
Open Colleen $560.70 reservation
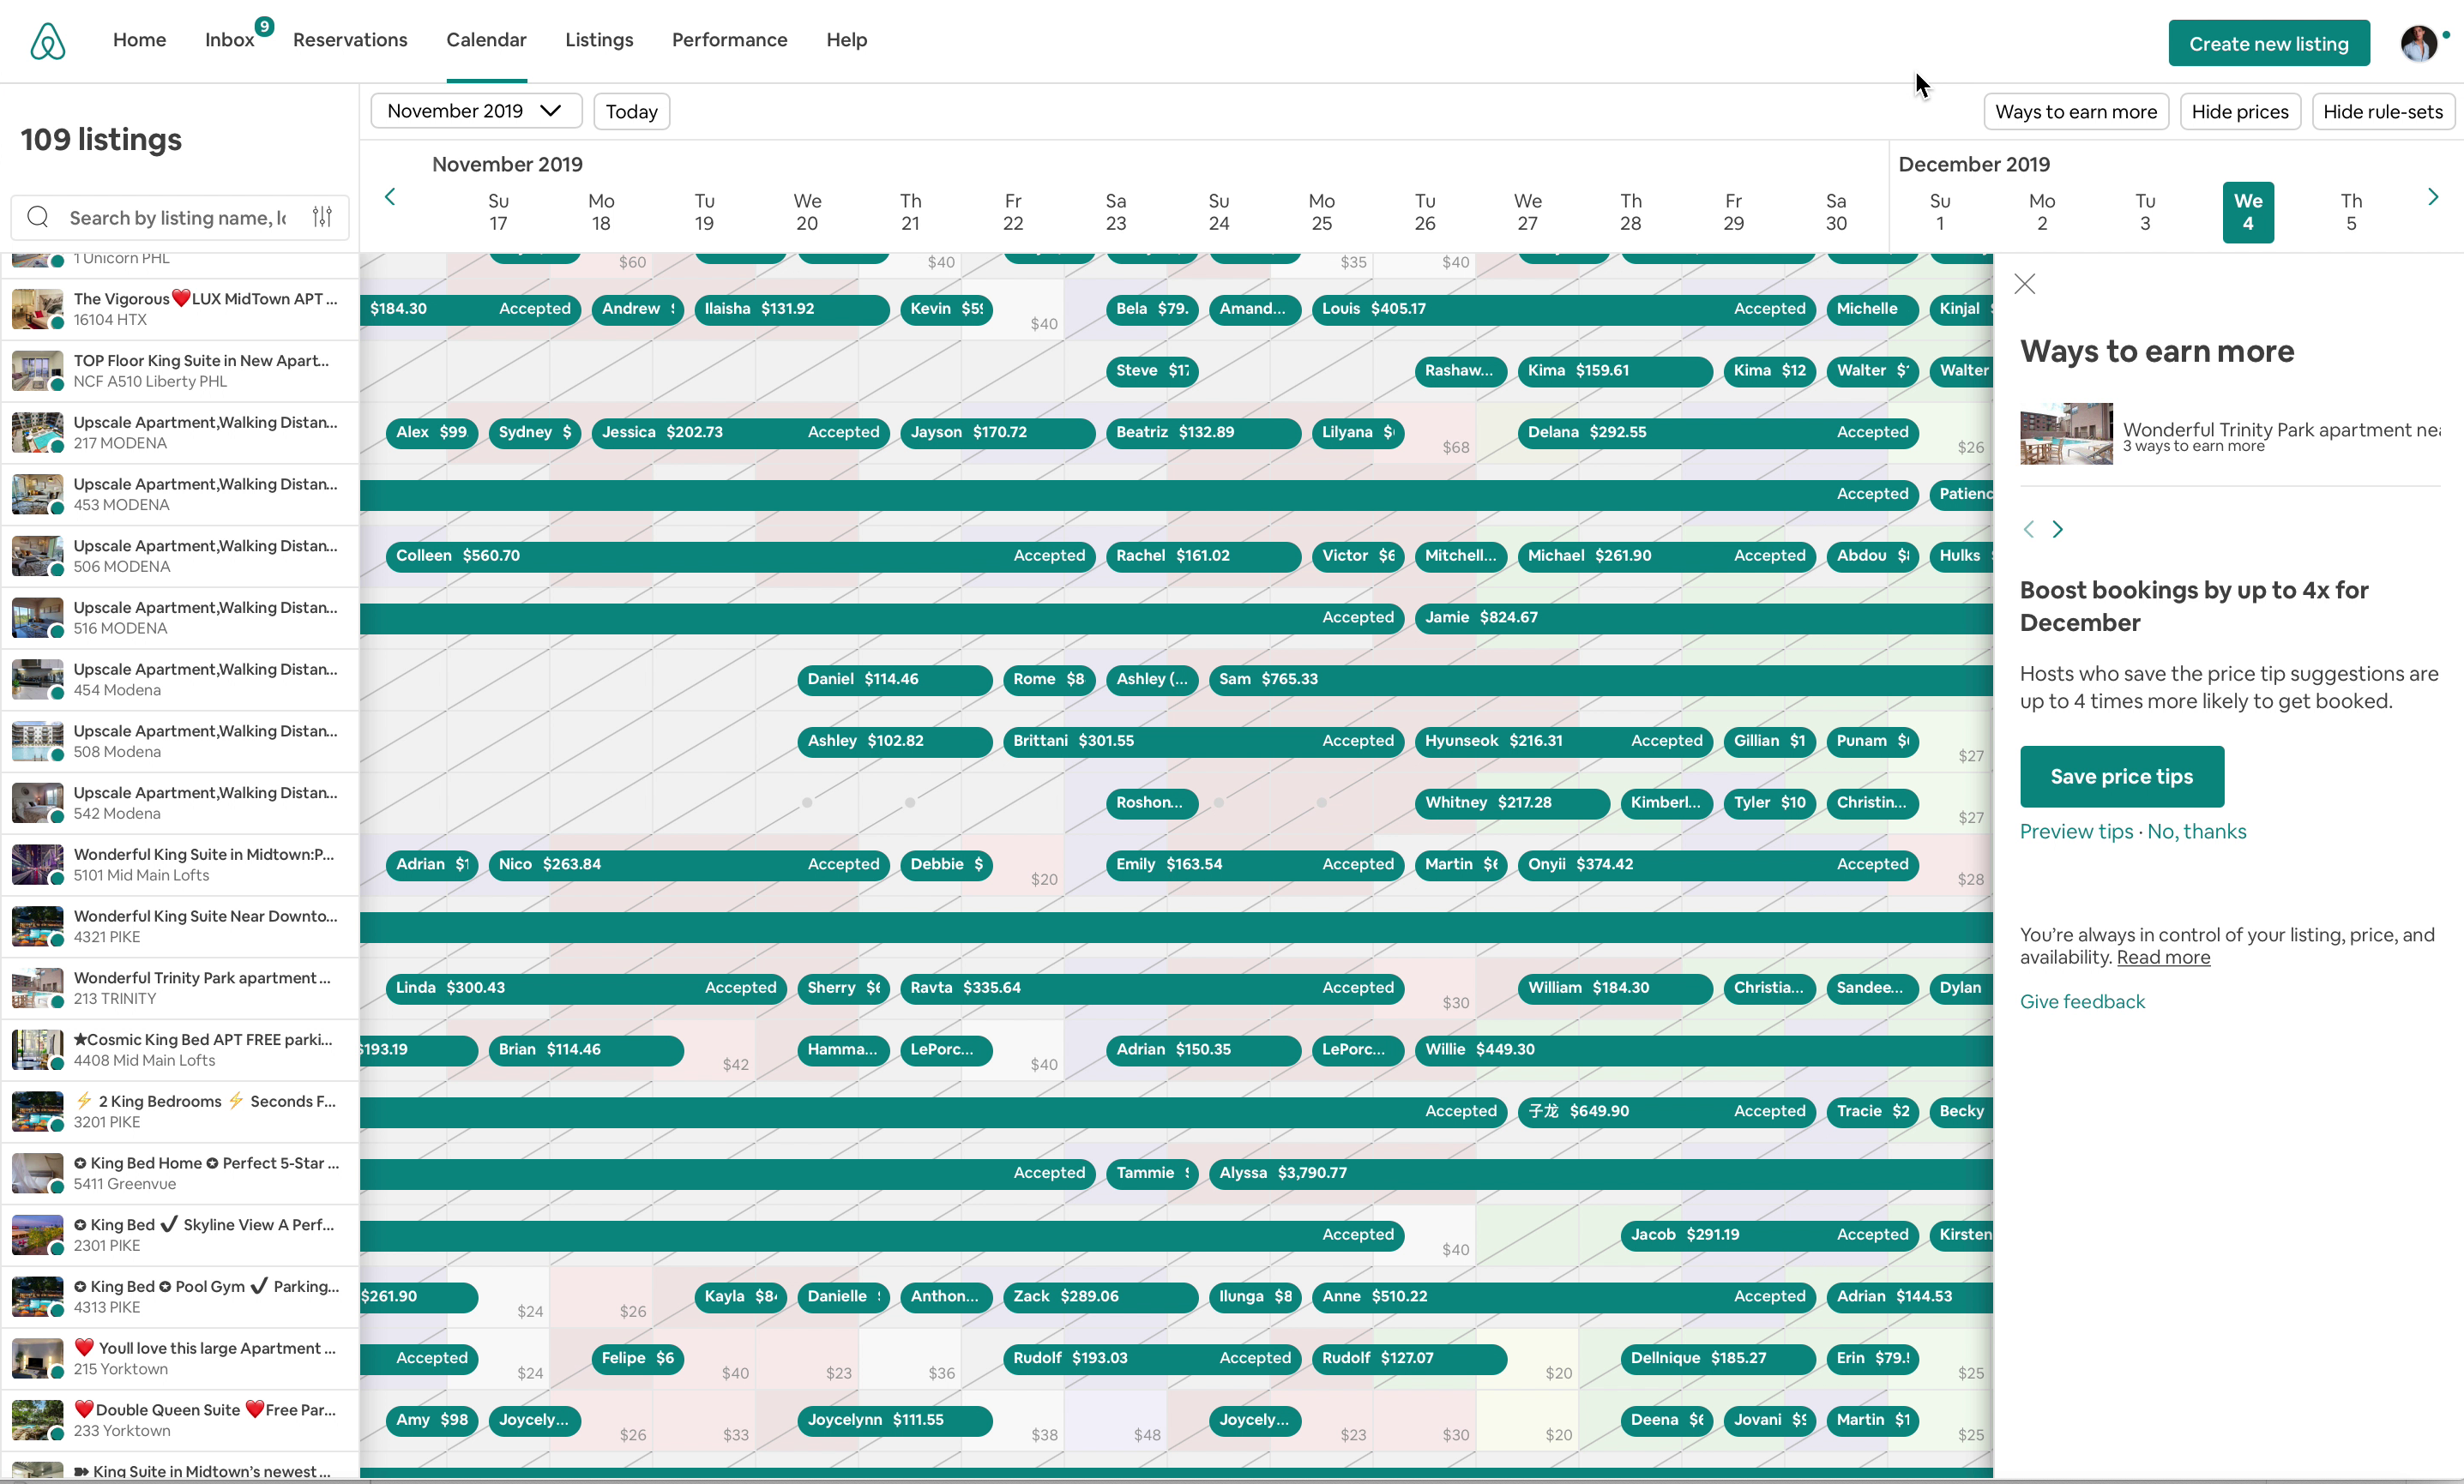[x=740, y=556]
